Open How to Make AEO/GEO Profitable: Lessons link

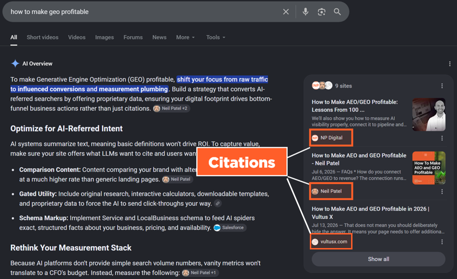point(355,106)
